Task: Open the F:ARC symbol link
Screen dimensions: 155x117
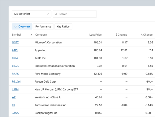Action: tap(15, 74)
